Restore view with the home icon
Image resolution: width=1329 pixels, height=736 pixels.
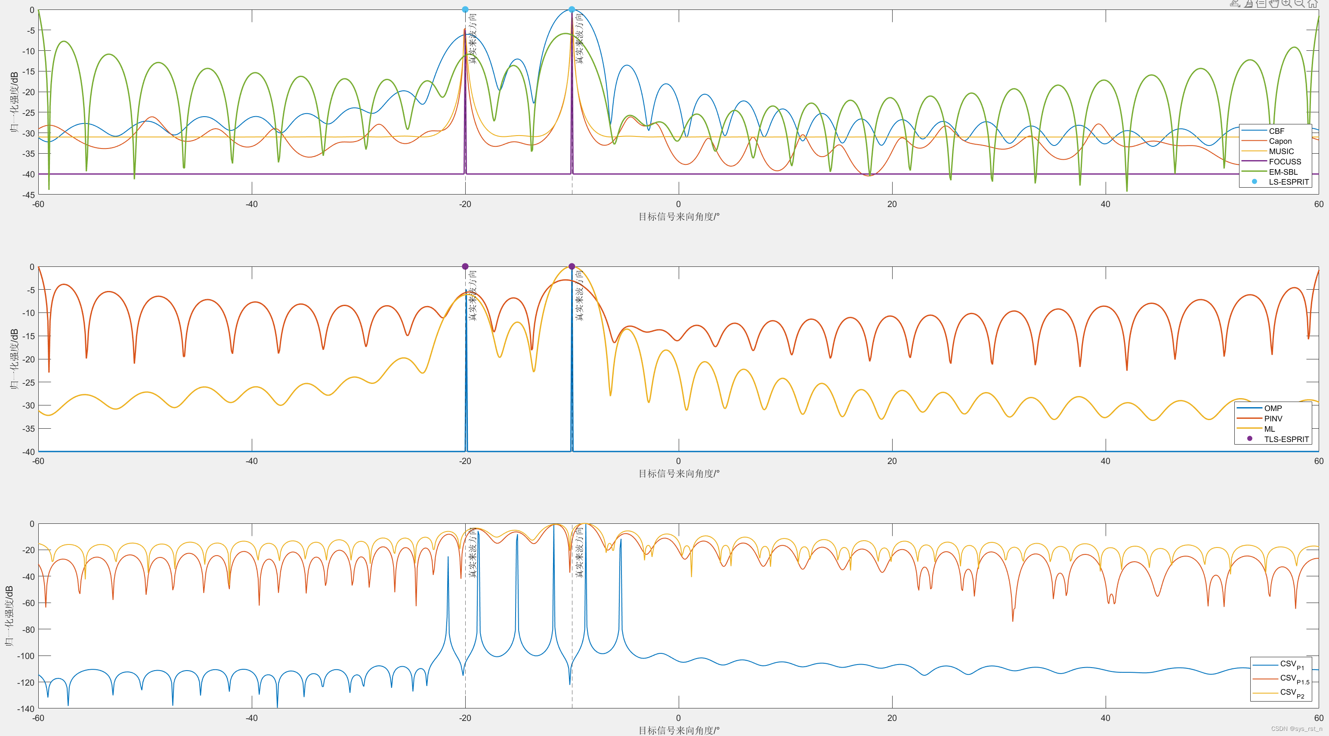pos(1313,3)
